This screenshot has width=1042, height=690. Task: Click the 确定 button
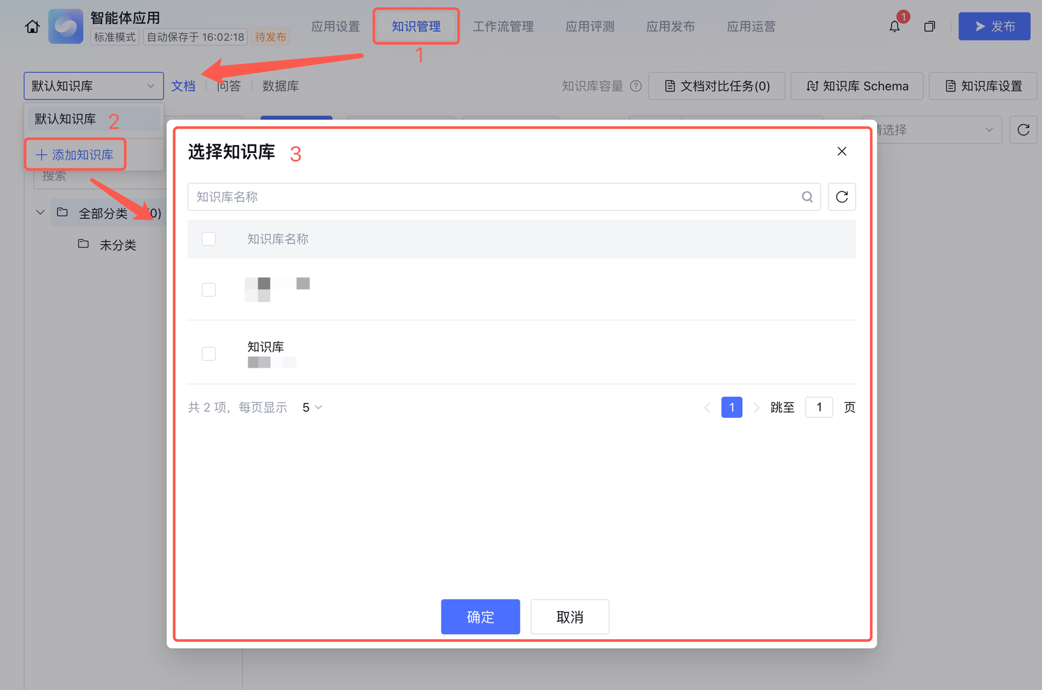(480, 616)
